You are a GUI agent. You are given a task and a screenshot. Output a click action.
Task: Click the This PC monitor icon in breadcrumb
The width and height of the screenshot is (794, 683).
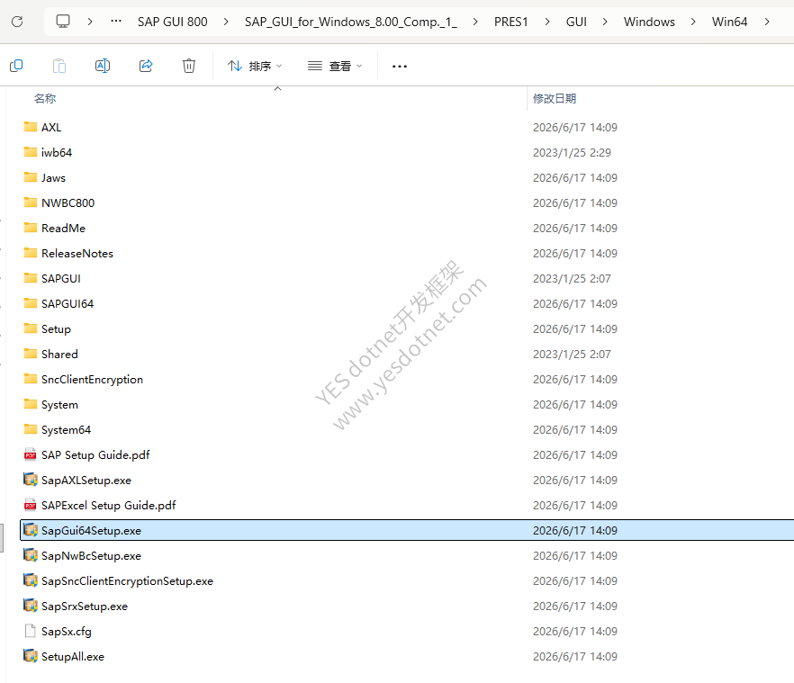pos(63,22)
